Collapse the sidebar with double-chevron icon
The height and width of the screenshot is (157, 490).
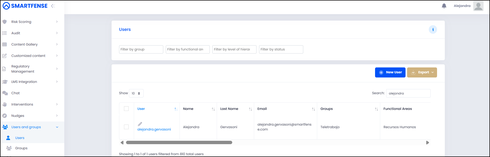tap(53, 6)
